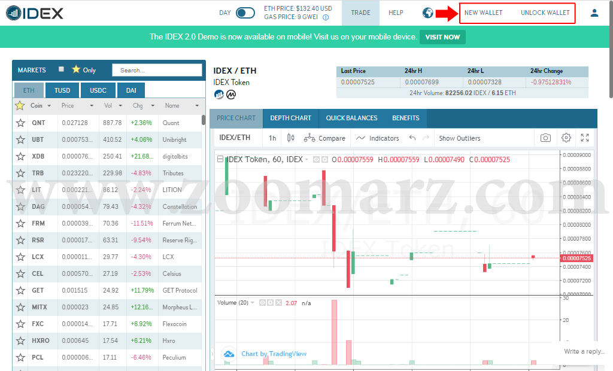The width and height of the screenshot is (613, 371).
Task: Click the markets list scrollbar
Action: [x=204, y=120]
